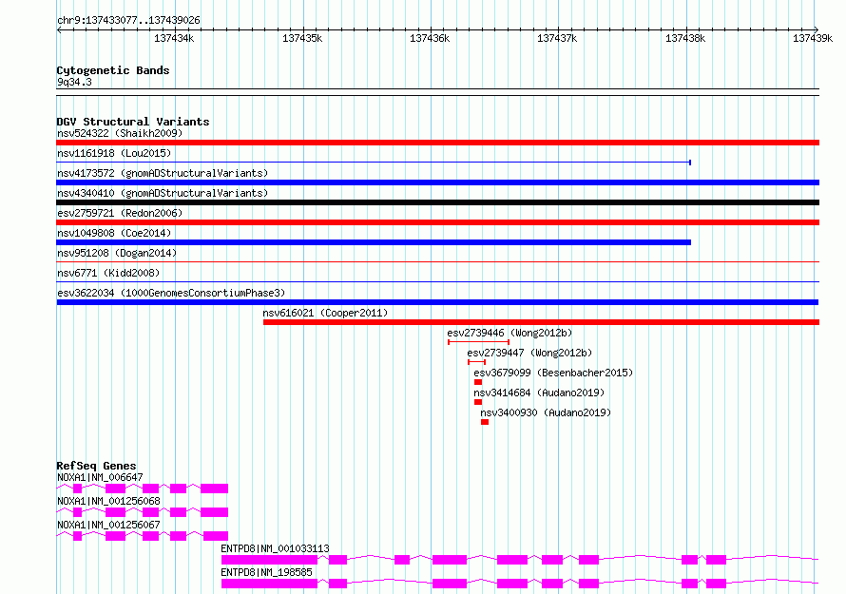Open the nsv3414684 (Audano2019) label

[x=539, y=393]
